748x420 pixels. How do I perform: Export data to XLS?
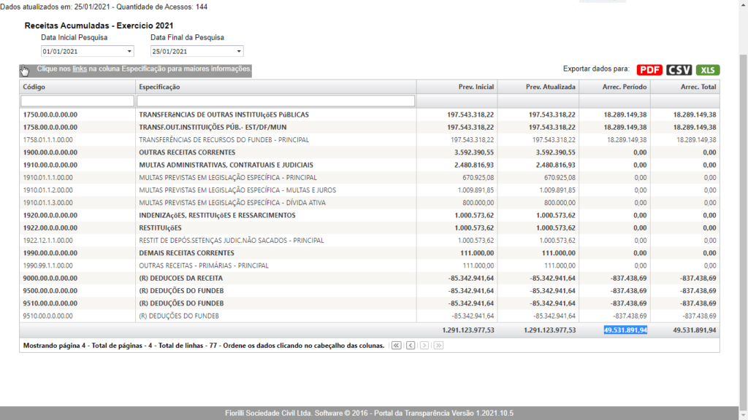(707, 70)
